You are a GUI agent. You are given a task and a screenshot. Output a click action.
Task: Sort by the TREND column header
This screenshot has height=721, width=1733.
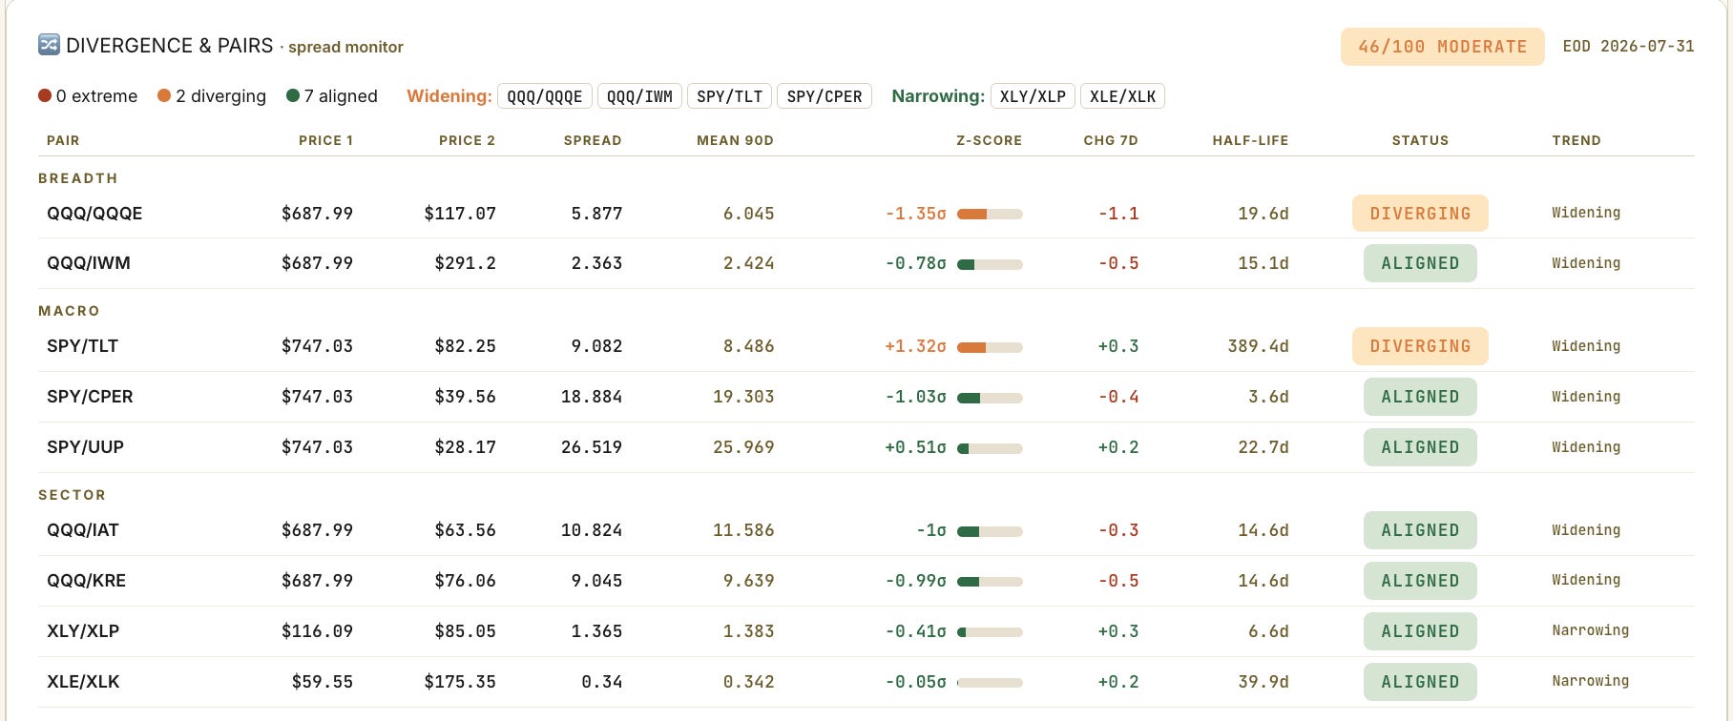1576,140
